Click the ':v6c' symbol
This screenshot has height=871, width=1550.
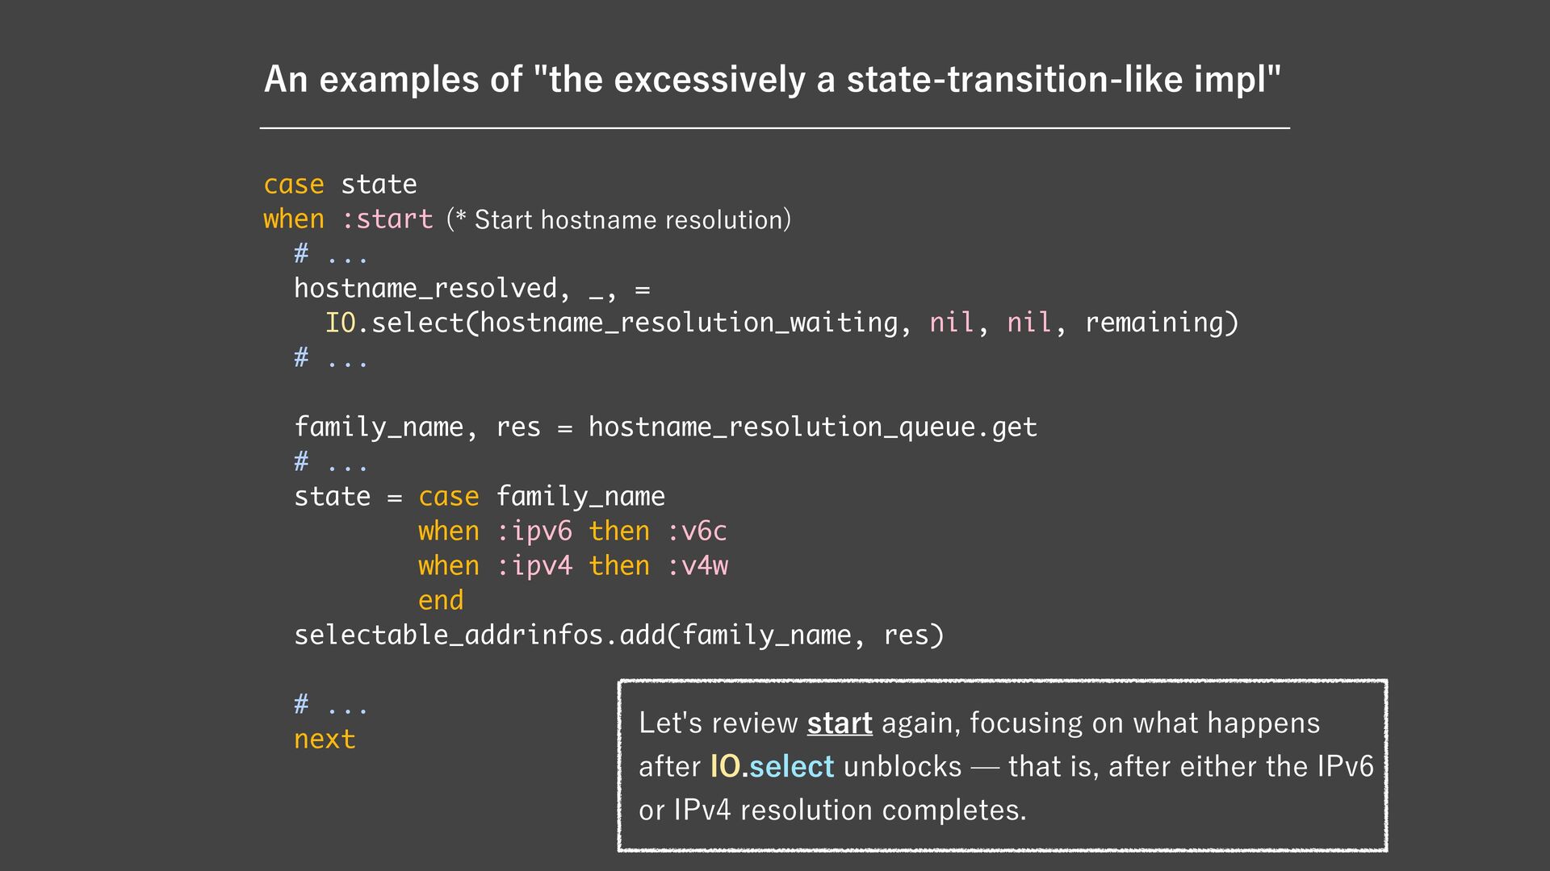click(697, 531)
